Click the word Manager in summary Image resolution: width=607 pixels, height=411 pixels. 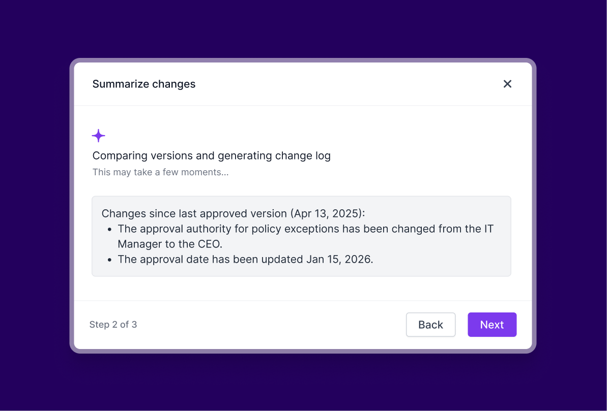point(136,244)
